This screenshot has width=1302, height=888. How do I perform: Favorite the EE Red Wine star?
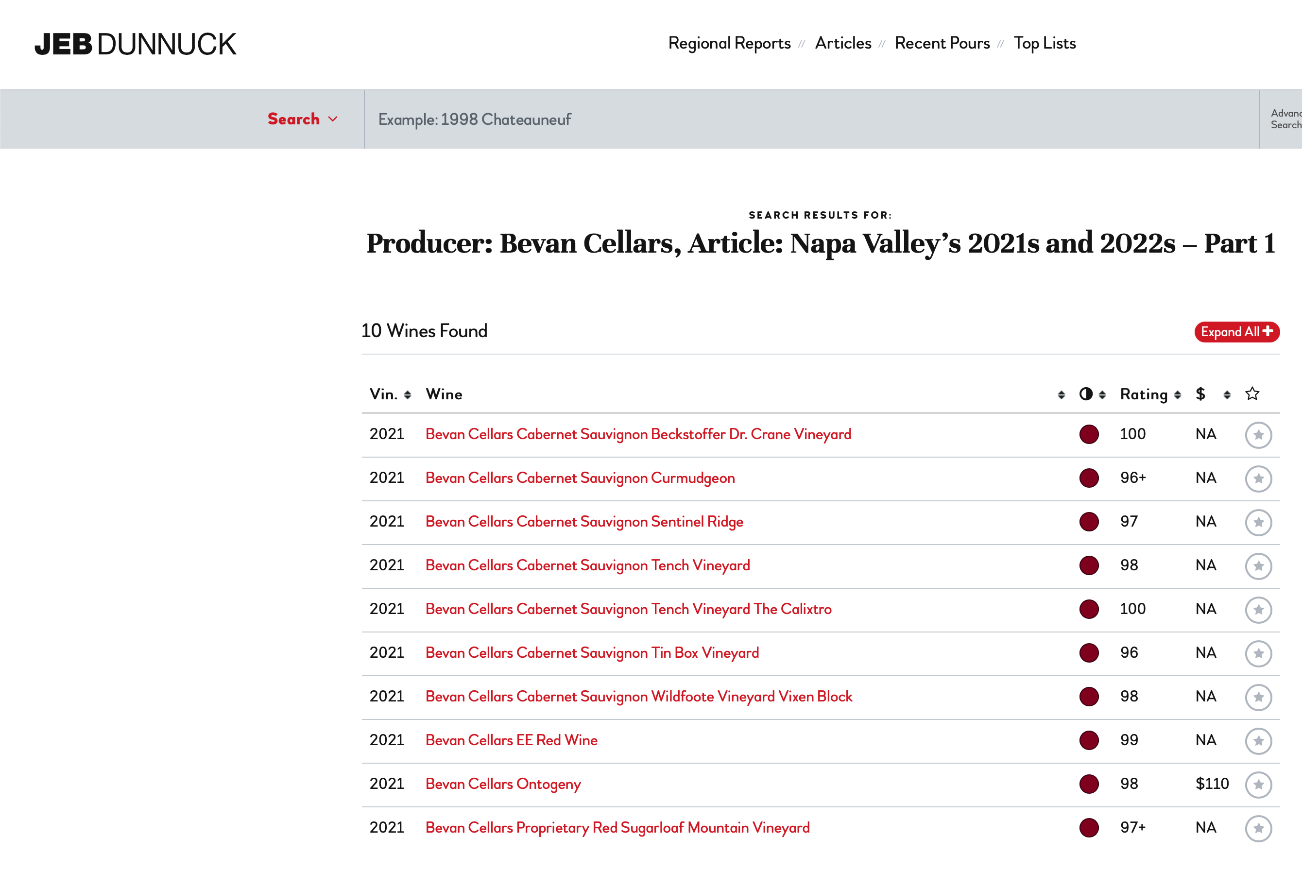(x=1258, y=741)
